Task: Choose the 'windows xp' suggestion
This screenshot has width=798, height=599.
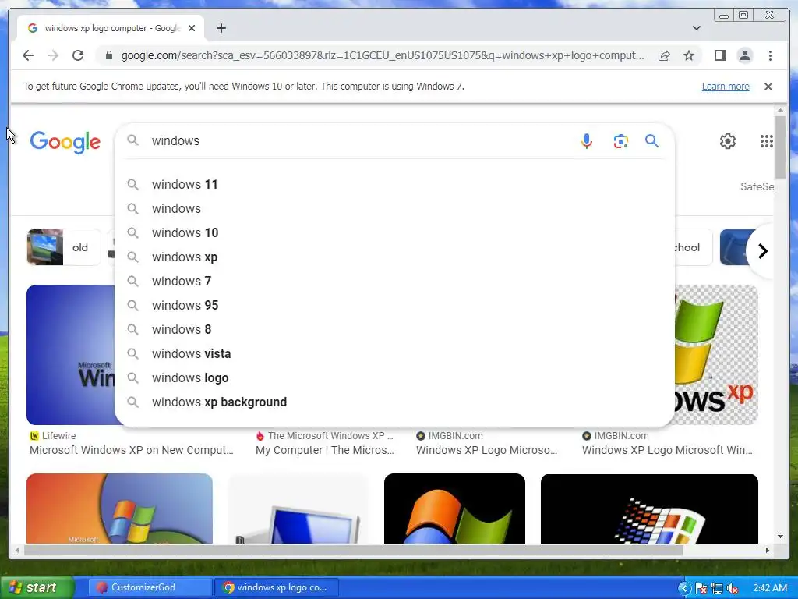Action: coord(394,257)
